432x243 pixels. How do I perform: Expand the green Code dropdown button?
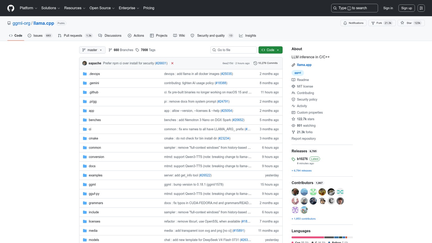270,50
